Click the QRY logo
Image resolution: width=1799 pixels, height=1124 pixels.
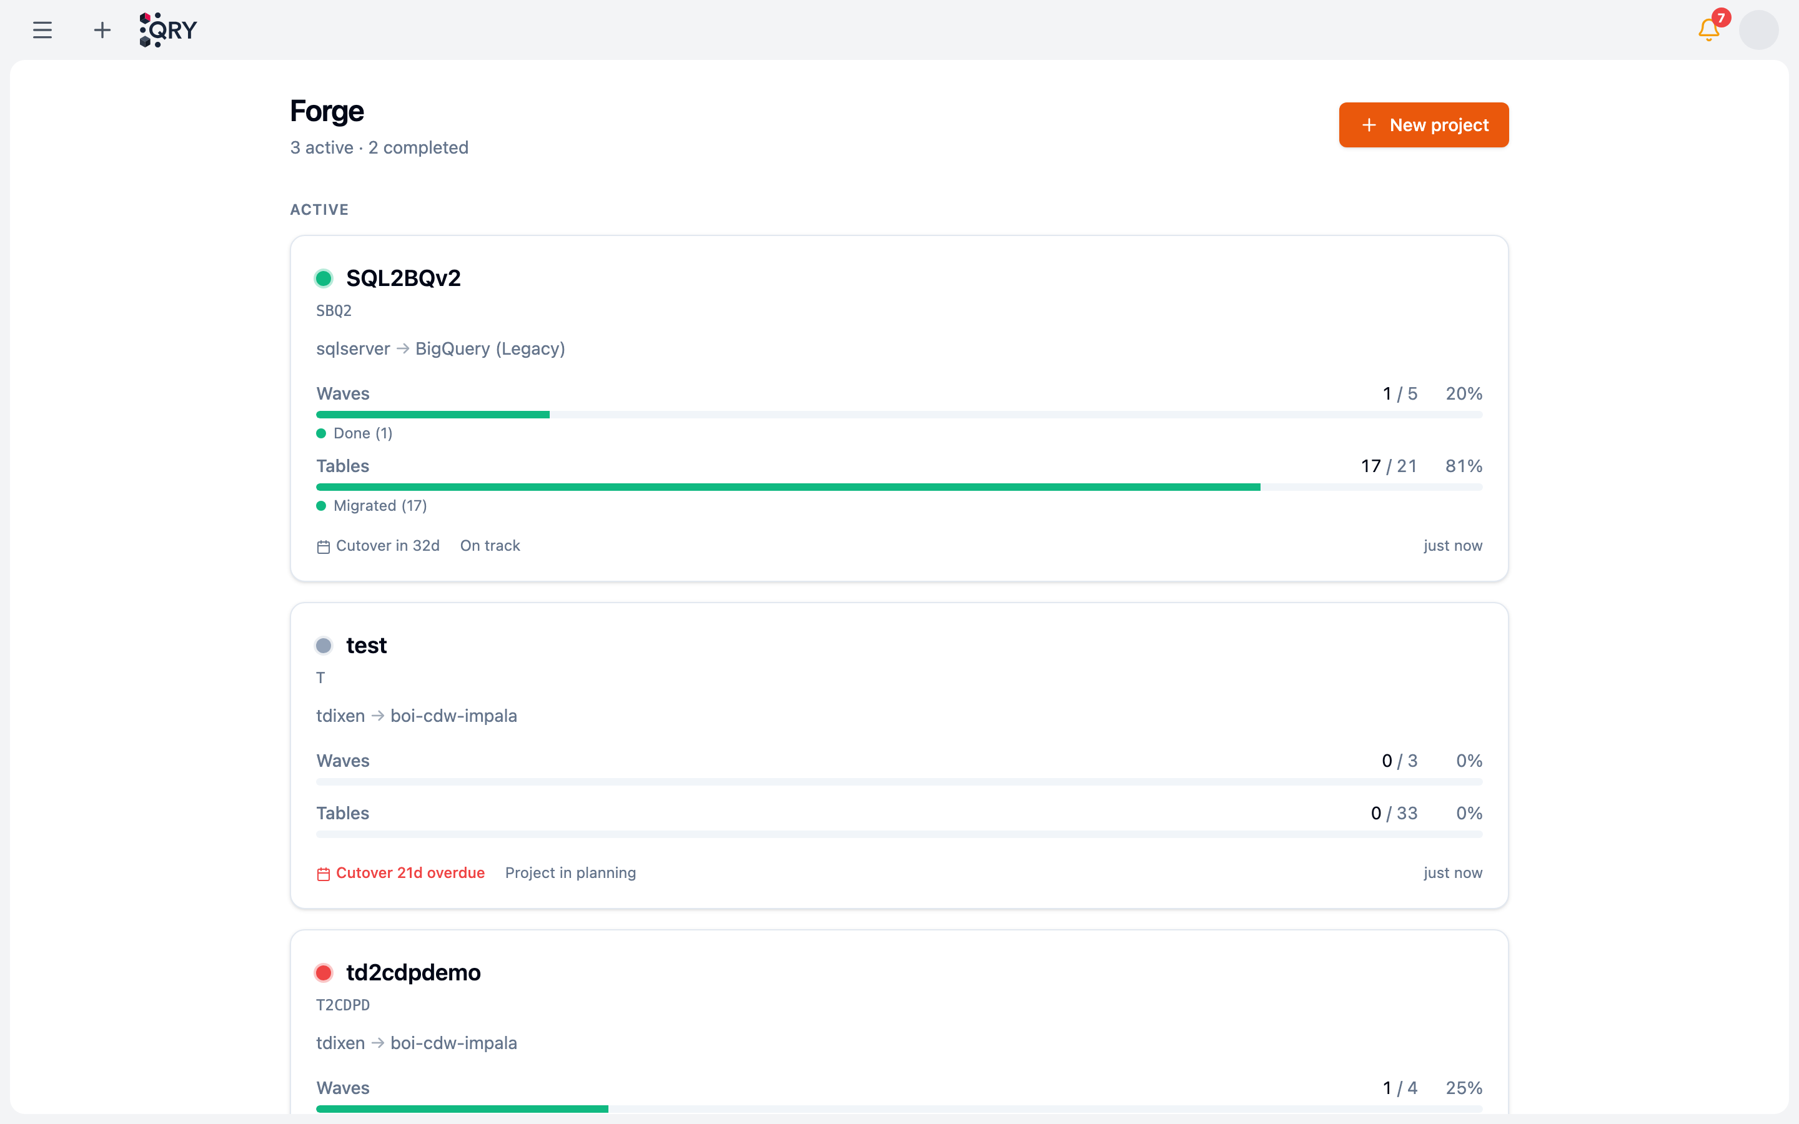(168, 30)
